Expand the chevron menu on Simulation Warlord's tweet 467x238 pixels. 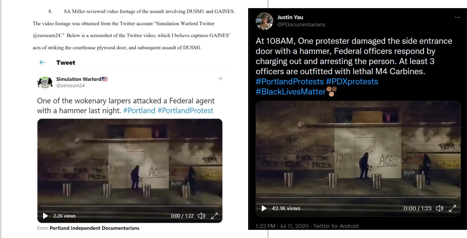(220, 79)
